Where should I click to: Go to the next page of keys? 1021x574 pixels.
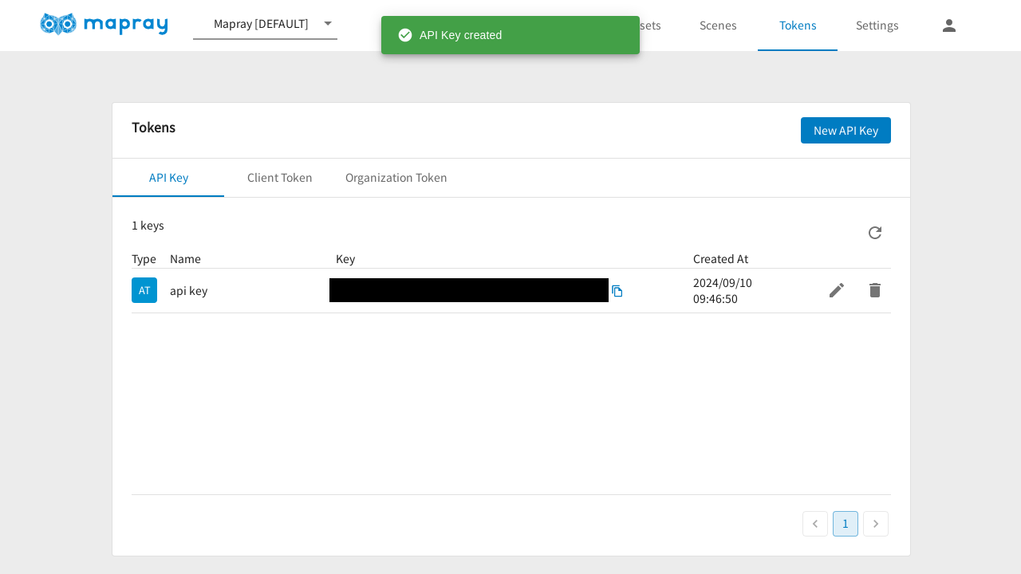875,524
